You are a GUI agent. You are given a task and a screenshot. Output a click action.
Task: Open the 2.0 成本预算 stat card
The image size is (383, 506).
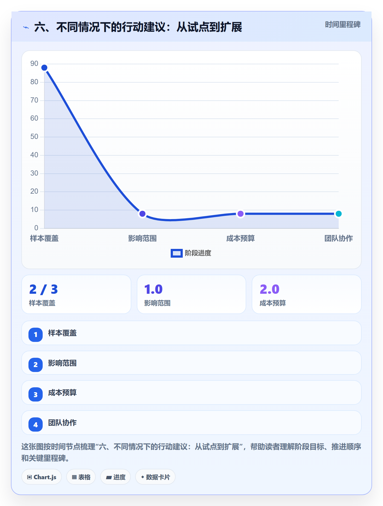pos(306,294)
